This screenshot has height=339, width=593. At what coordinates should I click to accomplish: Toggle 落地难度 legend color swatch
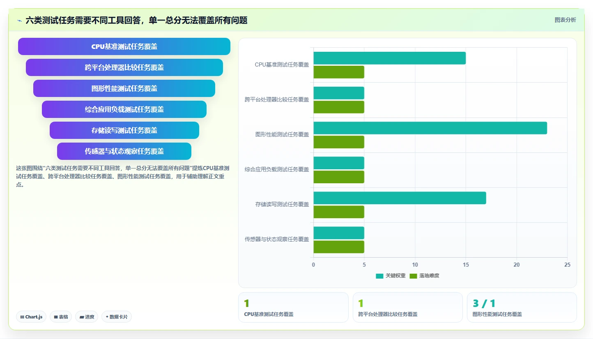pos(414,276)
